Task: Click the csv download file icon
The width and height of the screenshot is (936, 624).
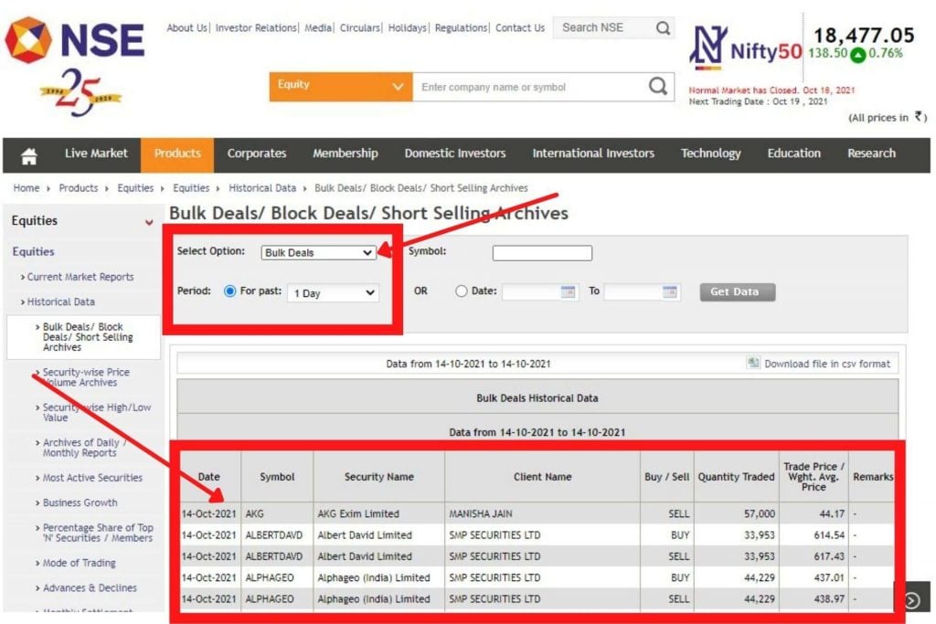Action: click(753, 363)
